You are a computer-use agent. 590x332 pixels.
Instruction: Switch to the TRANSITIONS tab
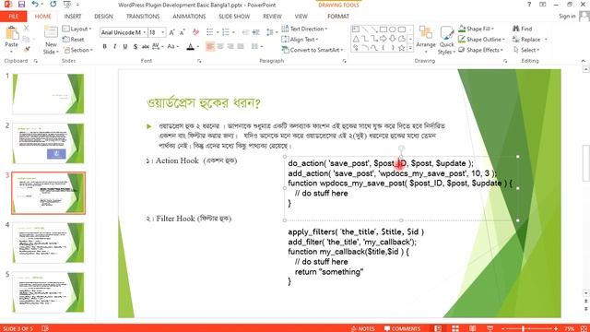tap(143, 17)
